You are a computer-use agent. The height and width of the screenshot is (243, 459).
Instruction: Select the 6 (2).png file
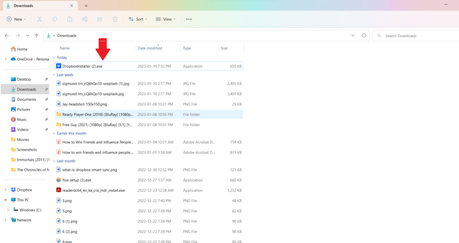[149, 232]
